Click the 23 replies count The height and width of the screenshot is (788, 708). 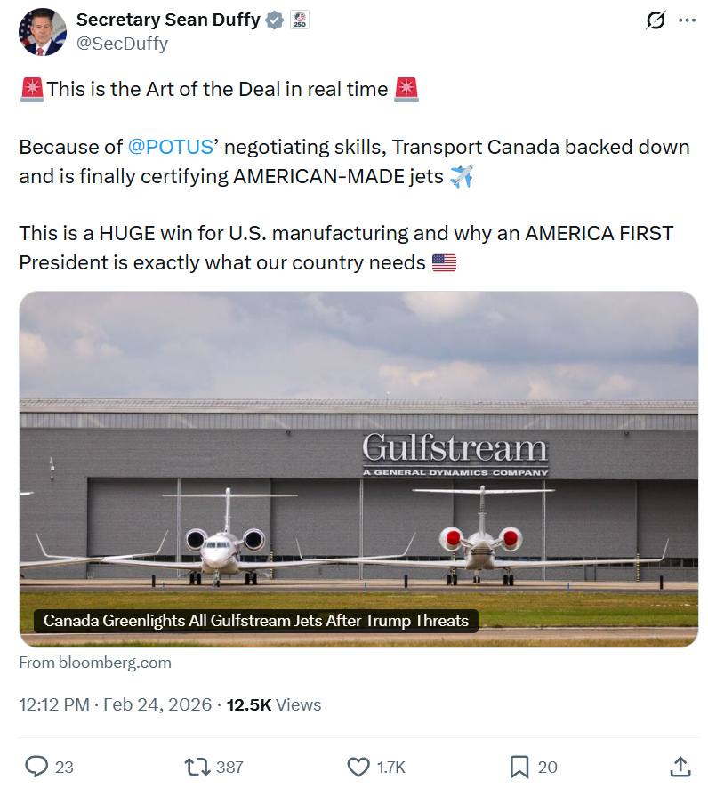[64, 767]
